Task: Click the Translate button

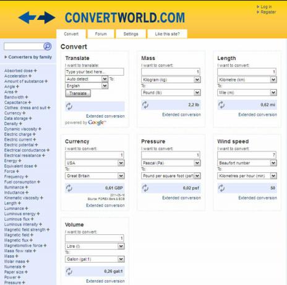Action: 78,94
